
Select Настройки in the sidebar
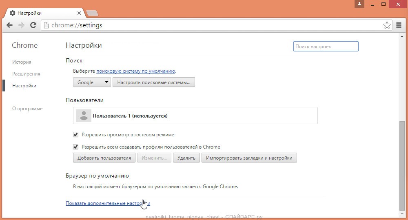[24, 86]
